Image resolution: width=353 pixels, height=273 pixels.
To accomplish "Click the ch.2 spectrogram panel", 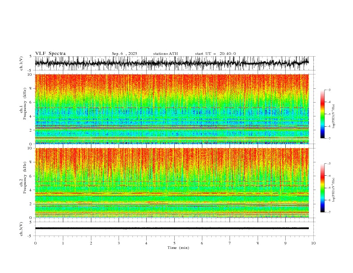I will pos(172,183).
